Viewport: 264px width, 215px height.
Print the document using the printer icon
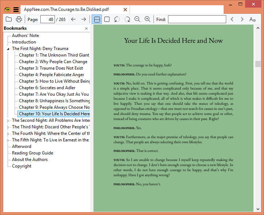pos(19,19)
